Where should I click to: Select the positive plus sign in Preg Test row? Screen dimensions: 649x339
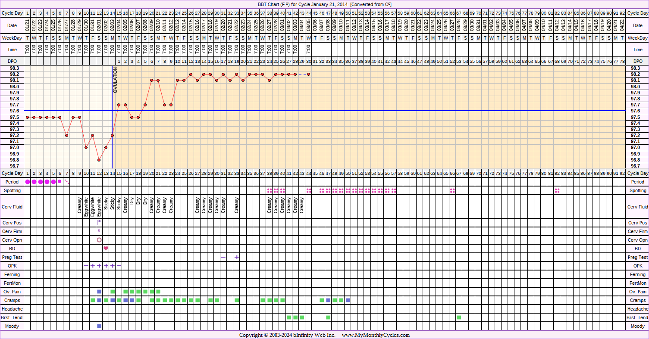click(237, 257)
